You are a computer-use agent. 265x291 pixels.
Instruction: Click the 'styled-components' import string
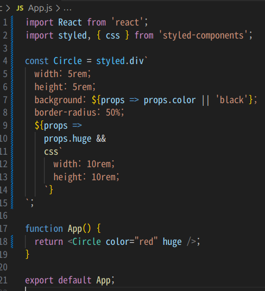(203, 35)
